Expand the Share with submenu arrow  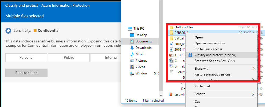coord(253,69)
